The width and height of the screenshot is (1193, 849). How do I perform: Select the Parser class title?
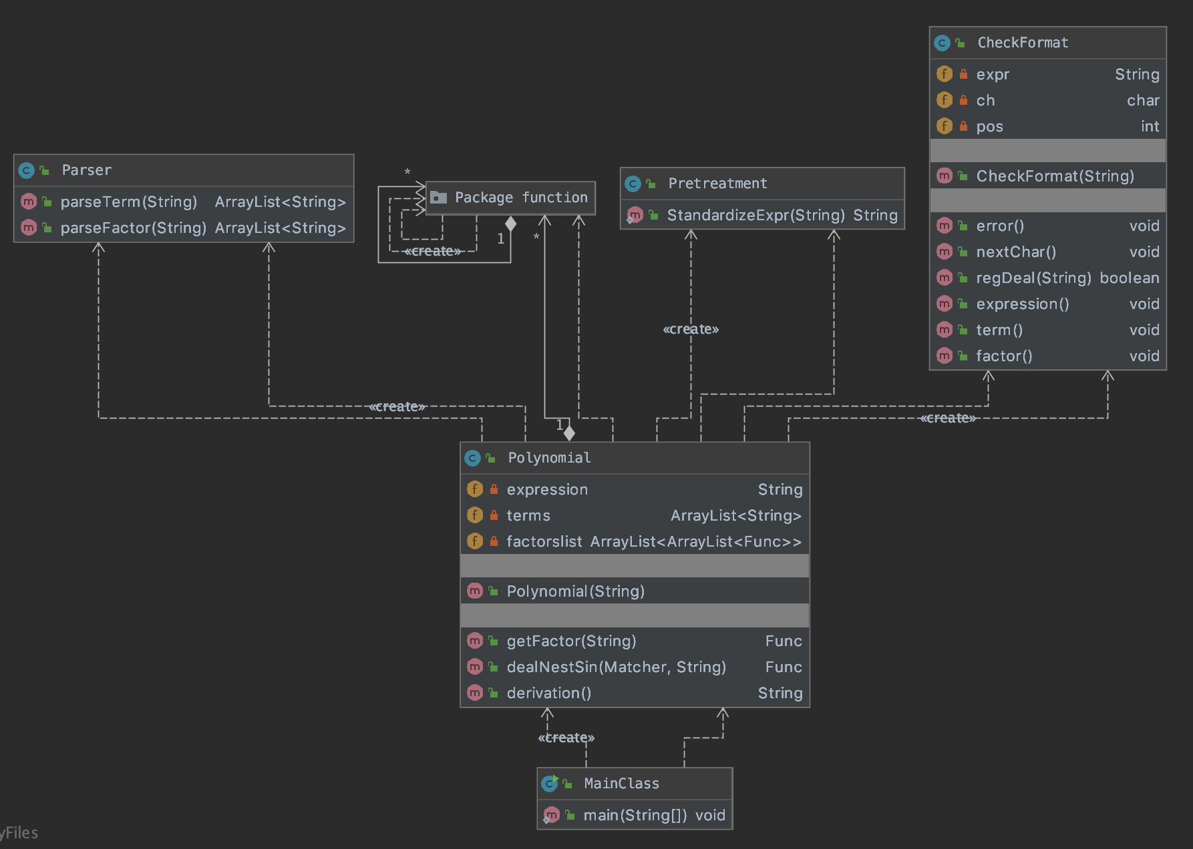click(x=87, y=170)
